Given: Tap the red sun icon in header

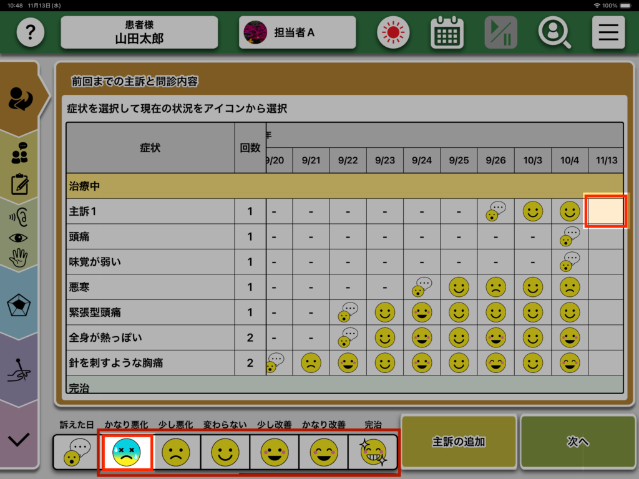Looking at the screenshot, I should [393, 32].
